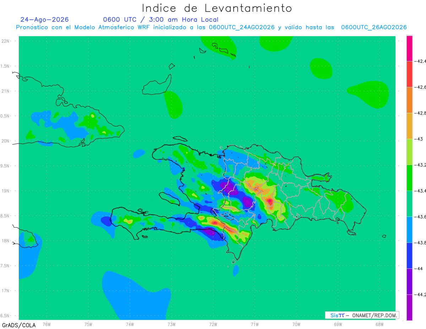This screenshot has height=329, width=426.
Task: Click the '71W' longitude label
Action: point(255,324)
